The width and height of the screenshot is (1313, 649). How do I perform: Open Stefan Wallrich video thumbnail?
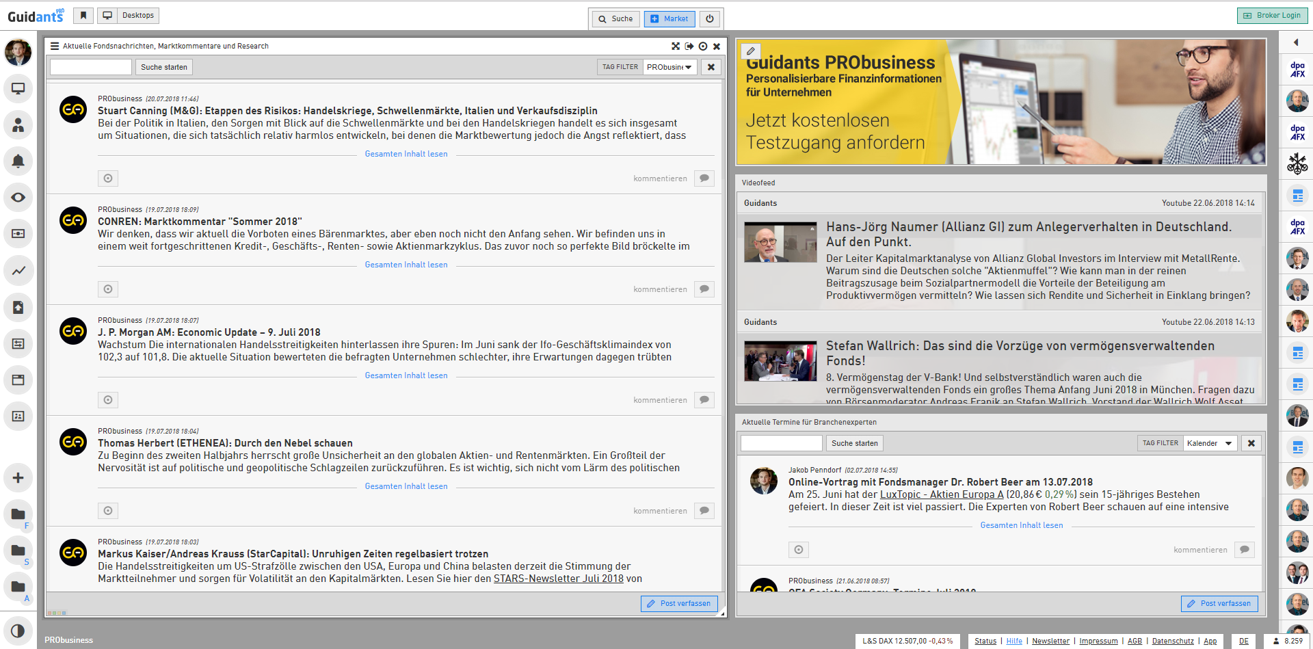(780, 361)
